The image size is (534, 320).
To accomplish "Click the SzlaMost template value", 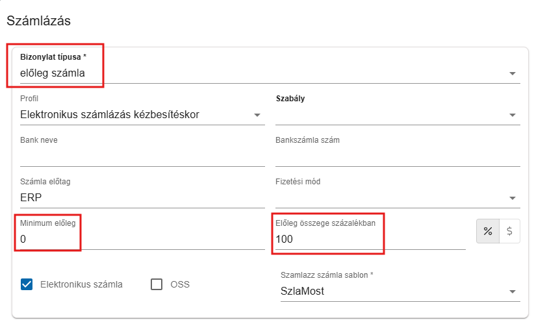I will click(302, 291).
